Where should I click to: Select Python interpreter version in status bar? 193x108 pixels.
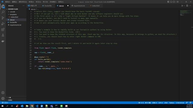click(x=180, y=103)
